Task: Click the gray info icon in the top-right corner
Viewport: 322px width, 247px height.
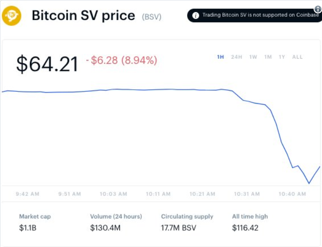Action: (318, 9)
